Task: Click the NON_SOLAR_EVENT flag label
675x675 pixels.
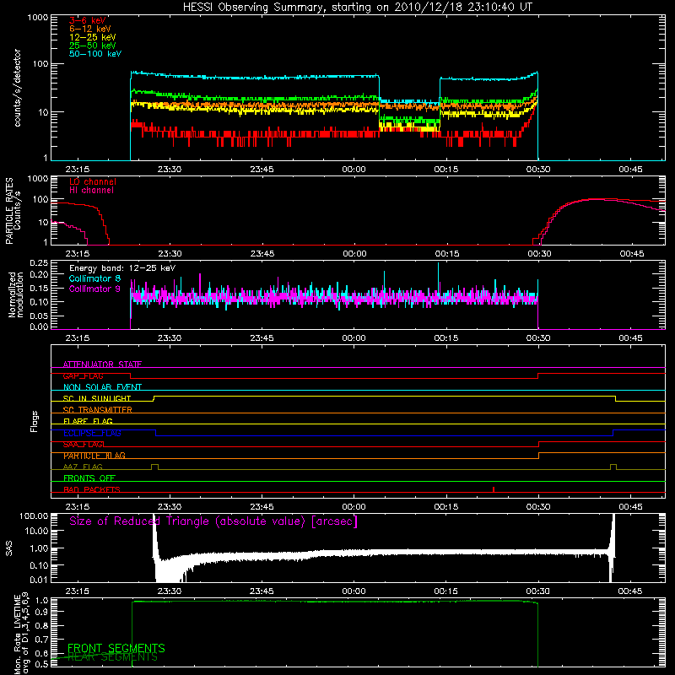Action: click(x=102, y=387)
